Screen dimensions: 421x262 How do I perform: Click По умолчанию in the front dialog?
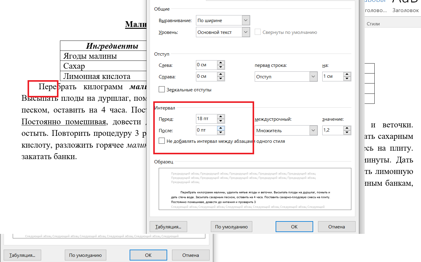pyautogui.click(x=231, y=227)
